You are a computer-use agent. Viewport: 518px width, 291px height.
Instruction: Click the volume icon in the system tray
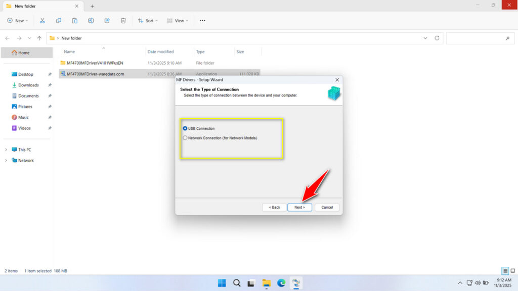point(478,283)
